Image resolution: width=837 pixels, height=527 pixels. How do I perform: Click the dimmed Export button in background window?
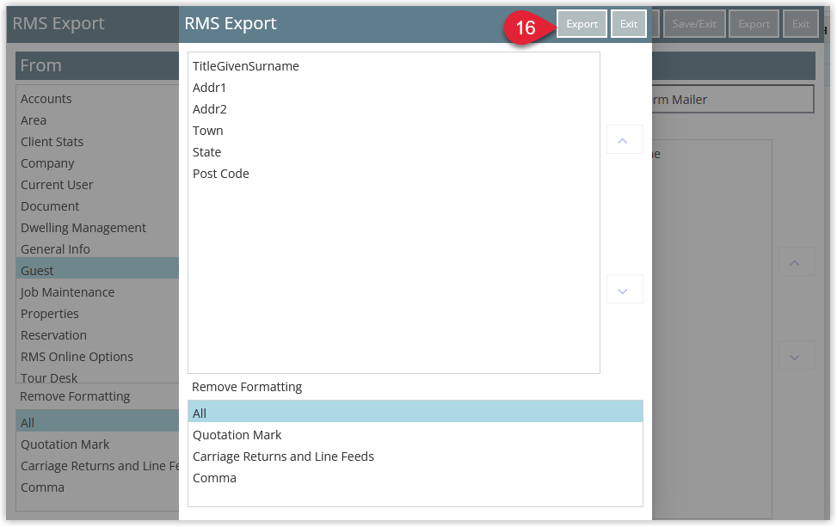(754, 24)
